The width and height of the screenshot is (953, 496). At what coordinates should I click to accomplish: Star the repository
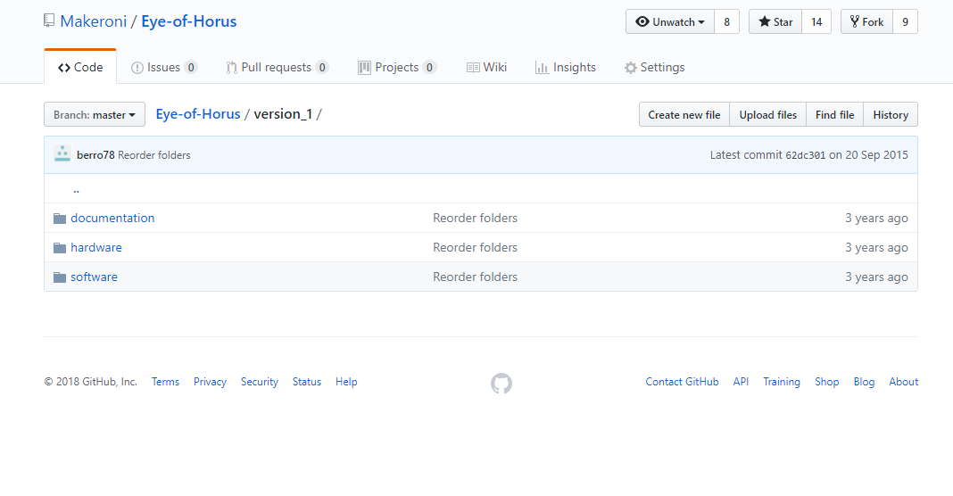point(775,22)
